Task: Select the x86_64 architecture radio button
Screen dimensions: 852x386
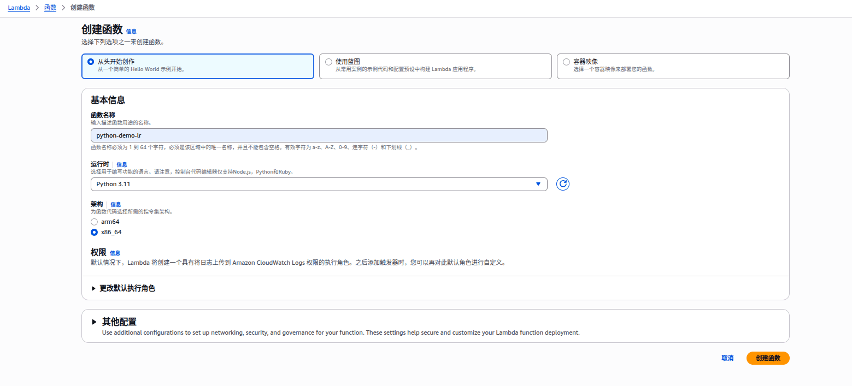Action: coord(95,232)
